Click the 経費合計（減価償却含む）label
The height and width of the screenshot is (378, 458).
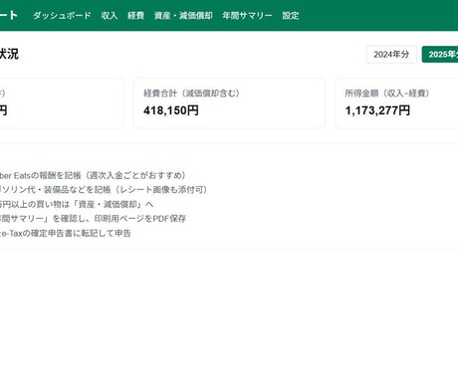pyautogui.click(x=191, y=94)
